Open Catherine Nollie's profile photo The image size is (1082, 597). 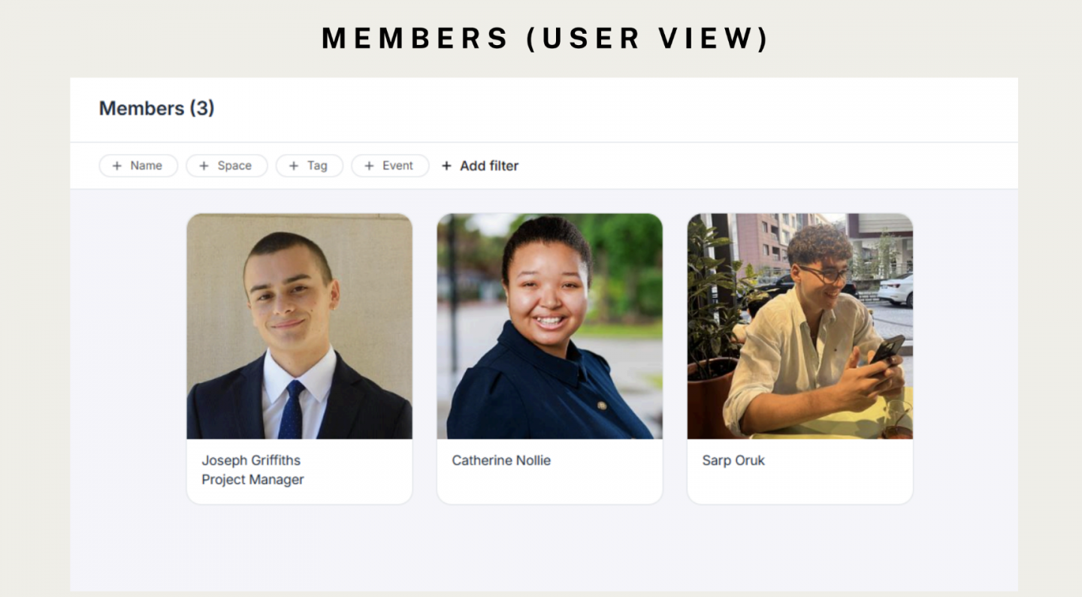point(549,326)
